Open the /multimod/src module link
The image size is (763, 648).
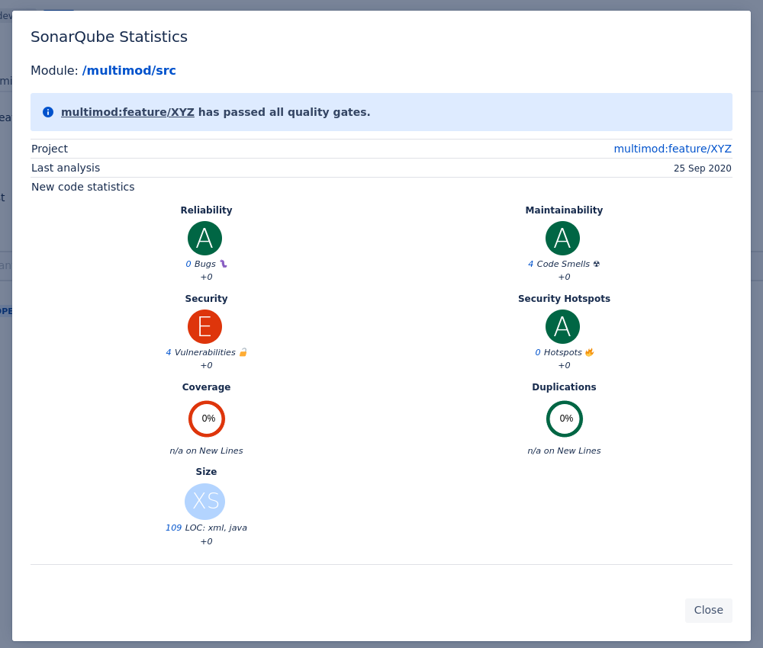coord(129,71)
